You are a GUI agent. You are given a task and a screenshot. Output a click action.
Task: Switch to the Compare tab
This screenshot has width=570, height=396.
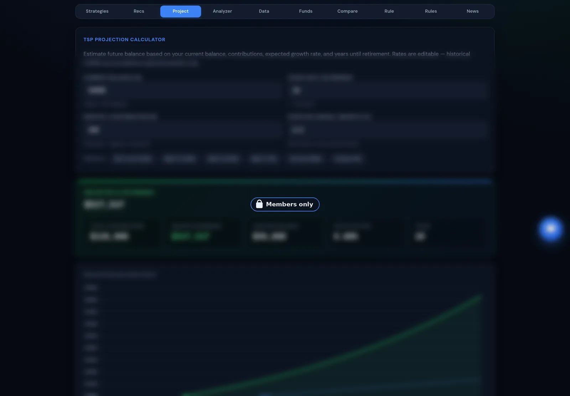click(347, 11)
